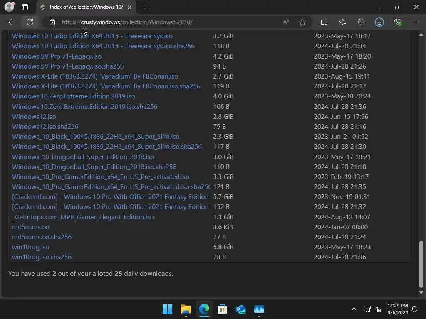Open Crackend.com Fantasy Edition 152 B link
The width and height of the screenshot is (426, 319).
coord(110,207)
